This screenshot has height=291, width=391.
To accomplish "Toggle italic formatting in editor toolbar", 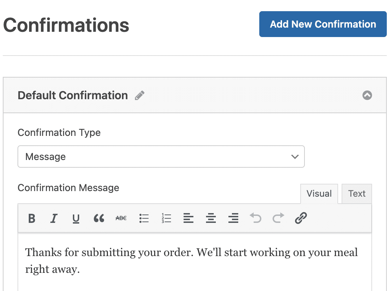I will tap(54, 218).
